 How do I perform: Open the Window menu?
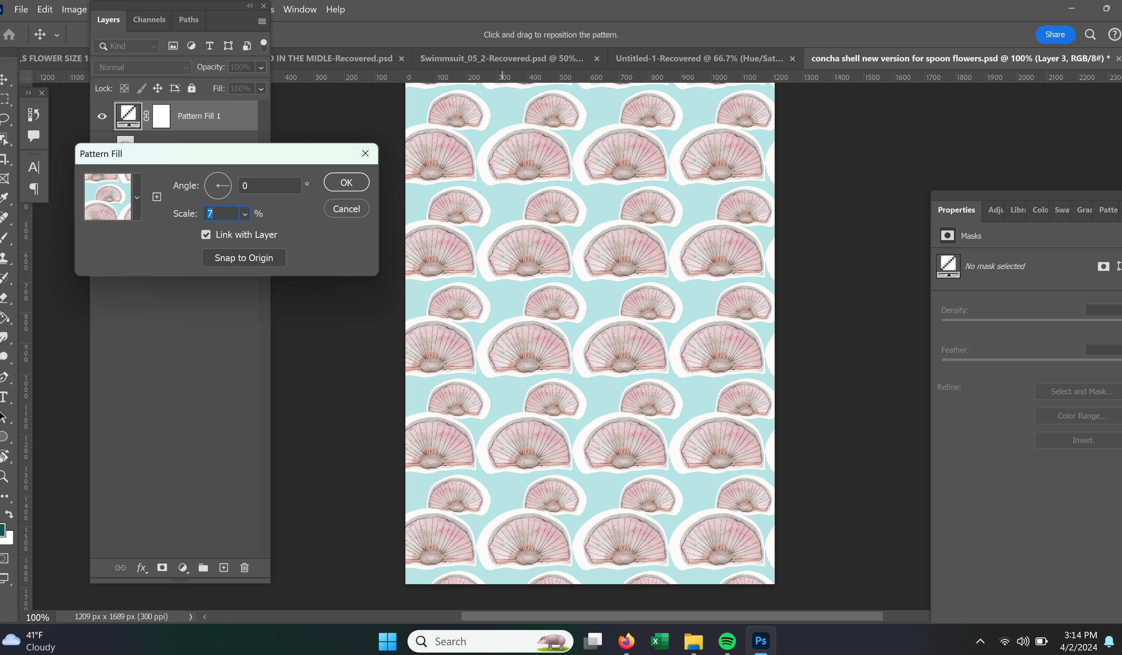click(300, 9)
